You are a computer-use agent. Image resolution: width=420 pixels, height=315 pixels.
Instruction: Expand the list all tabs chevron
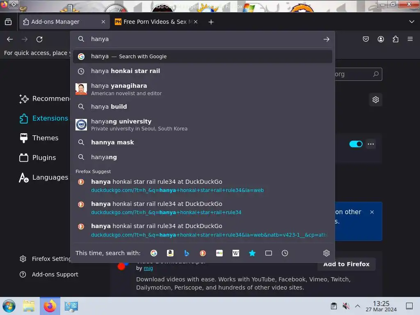(412, 22)
